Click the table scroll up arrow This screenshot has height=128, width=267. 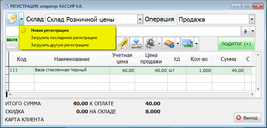point(258,55)
